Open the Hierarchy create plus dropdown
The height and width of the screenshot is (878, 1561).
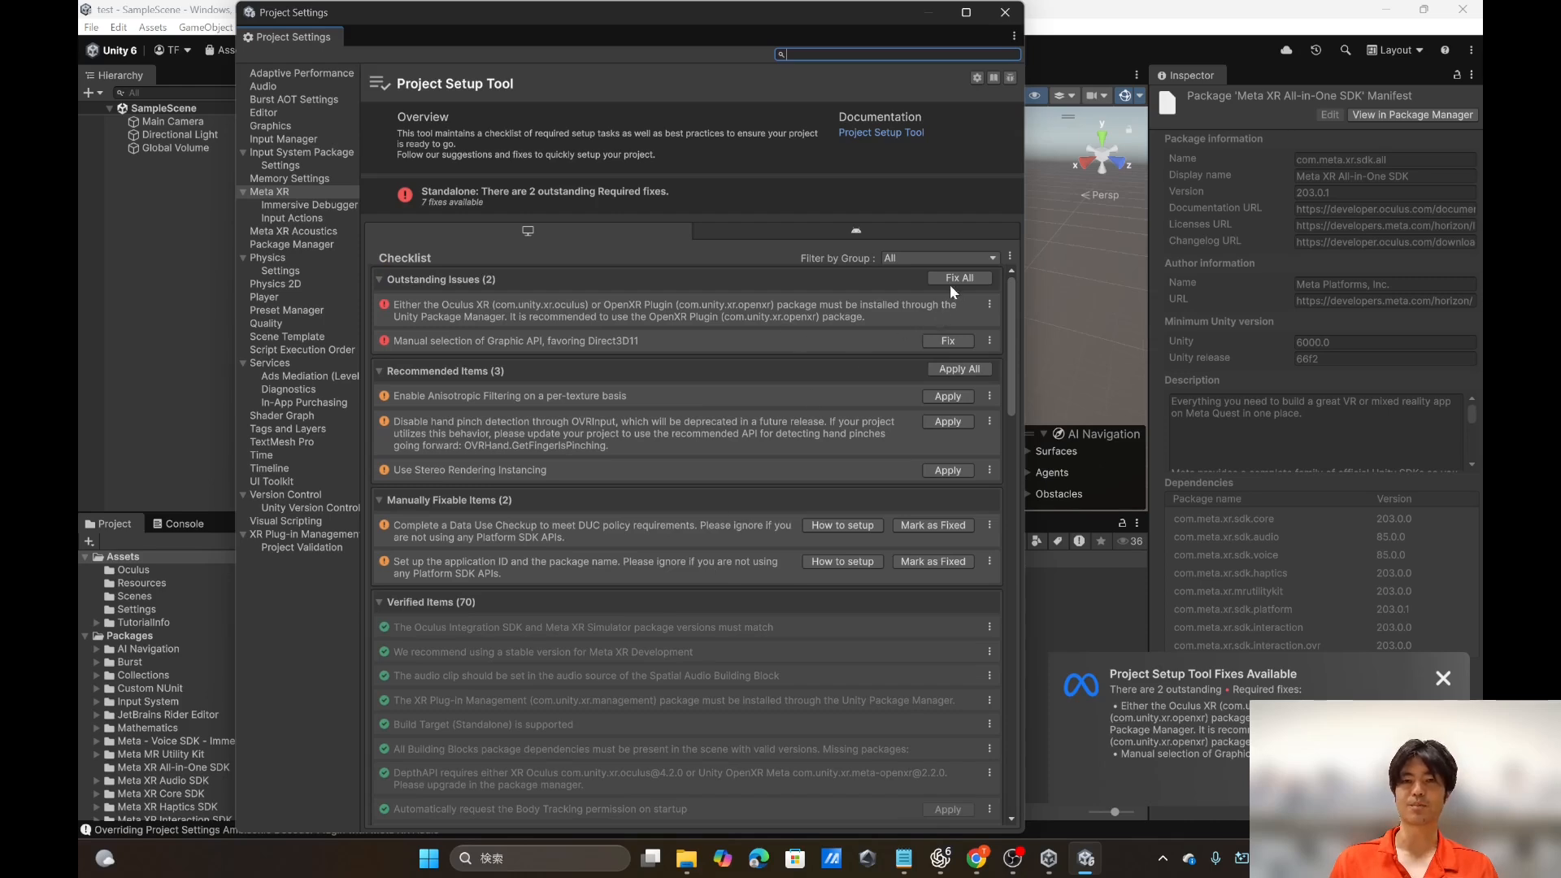pyautogui.click(x=93, y=93)
